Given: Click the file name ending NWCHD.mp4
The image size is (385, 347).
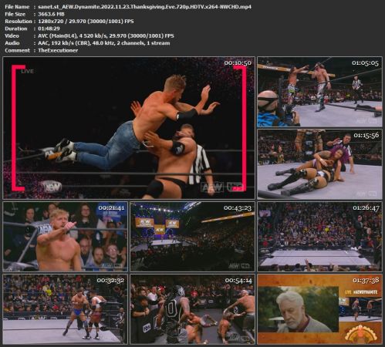Looking at the screenshot, I should coord(144,7).
